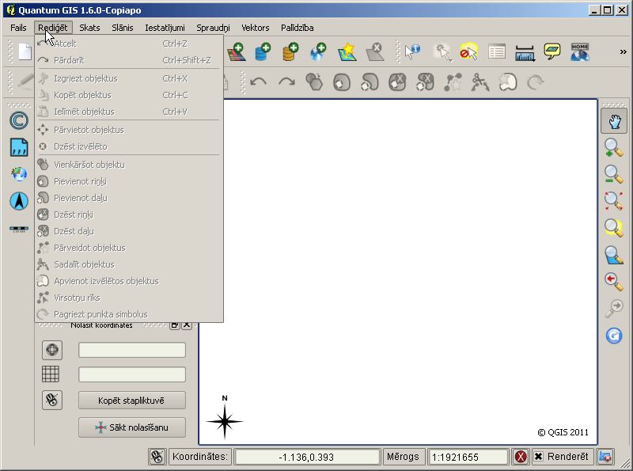Screen dimensions: 633x471
Task: Select the Select features tool
Action: [x=442, y=52]
